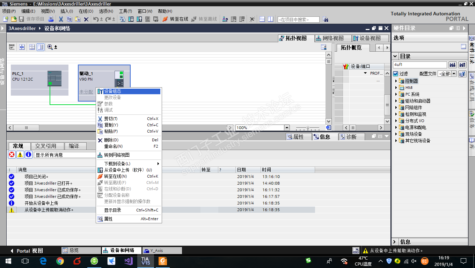Click the Compile toolbar icon
475x268 pixels.
click(123, 19)
